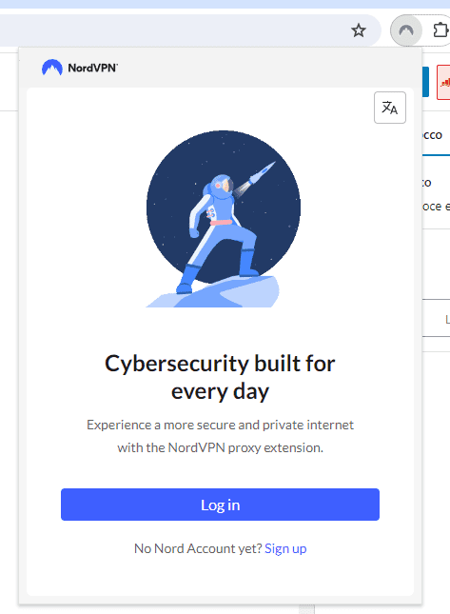Click the partially hidden field at the right edge

437,318
